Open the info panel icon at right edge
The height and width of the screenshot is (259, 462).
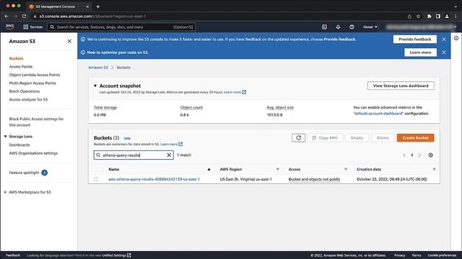[x=456, y=38]
